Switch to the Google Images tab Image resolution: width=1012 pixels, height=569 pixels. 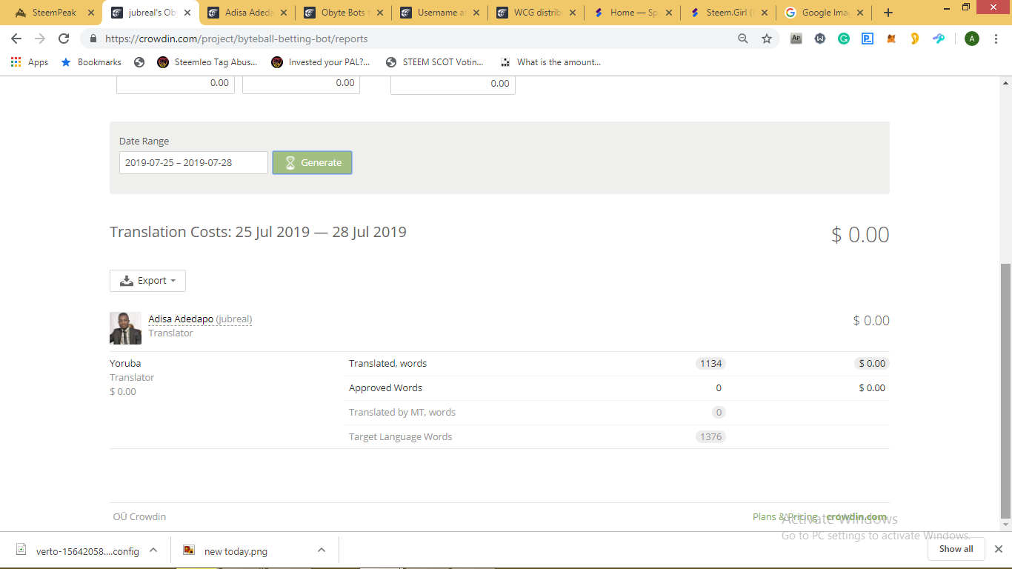click(822, 13)
